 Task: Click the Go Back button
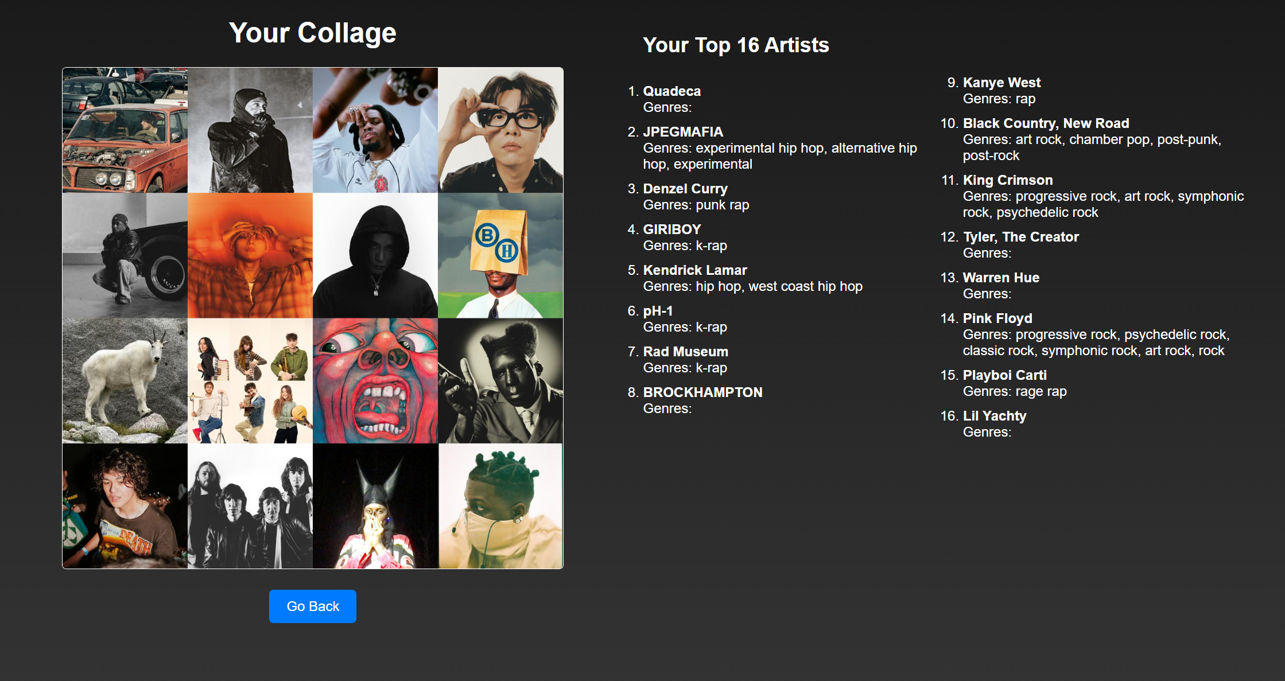(x=313, y=606)
